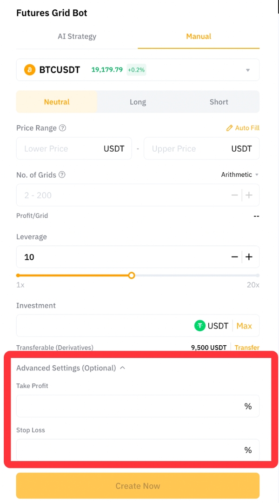
Task: Select the Neutral strategy option
Action: pyautogui.click(x=57, y=102)
